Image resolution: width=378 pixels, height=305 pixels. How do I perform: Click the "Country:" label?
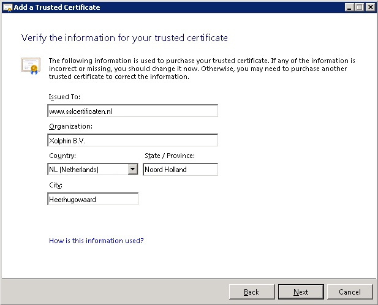coord(62,156)
